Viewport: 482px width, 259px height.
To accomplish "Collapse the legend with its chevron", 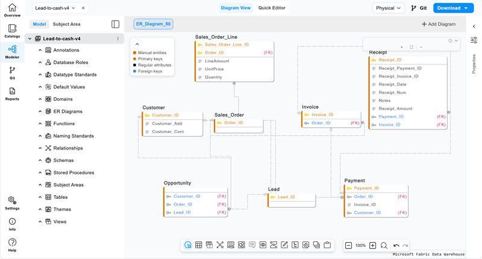I will tap(137, 44).
